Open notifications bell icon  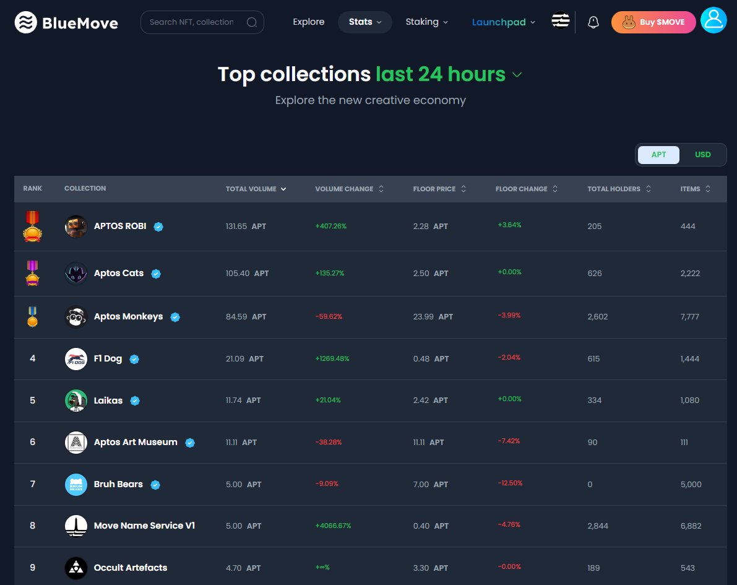pos(593,22)
